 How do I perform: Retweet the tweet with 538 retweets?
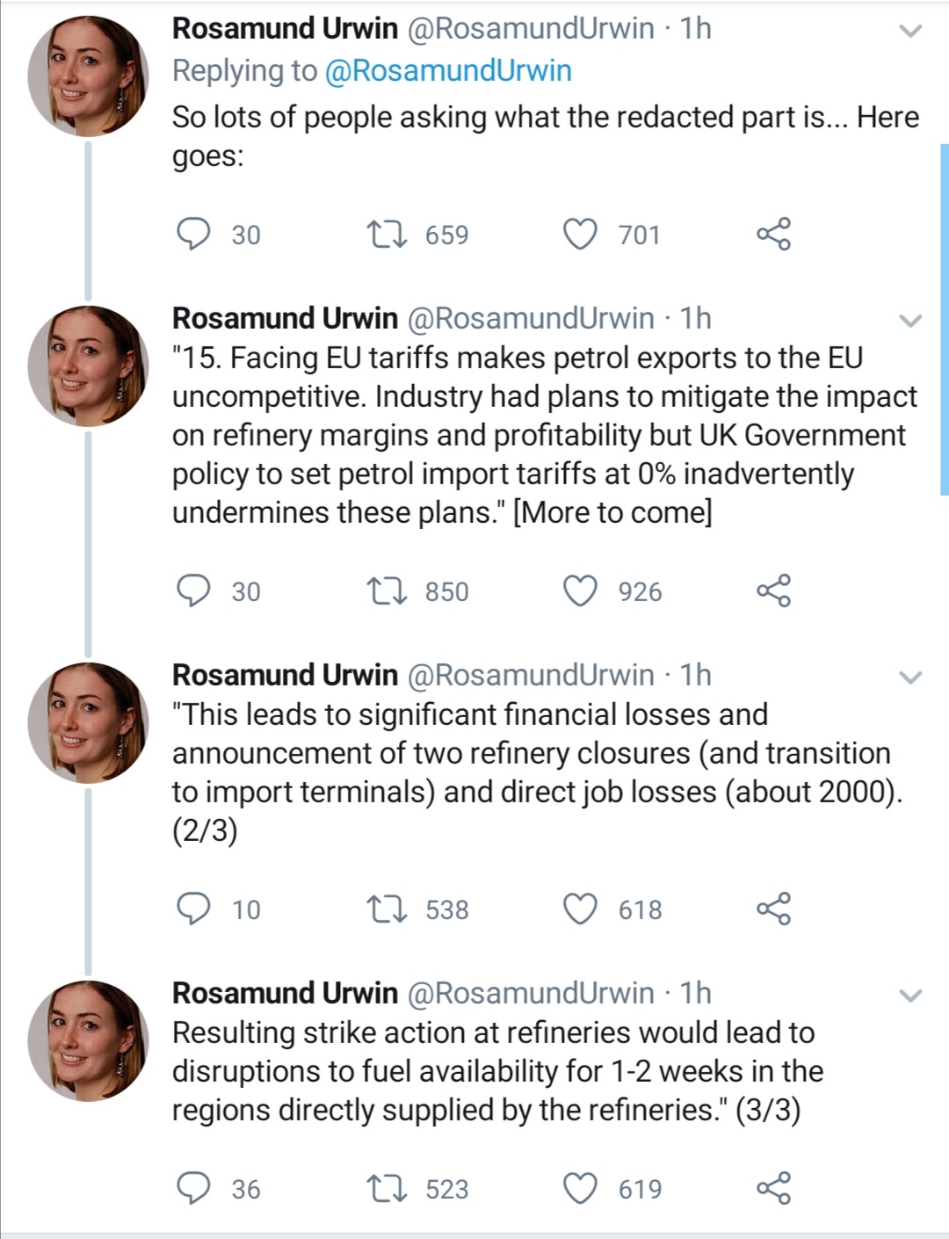click(387, 909)
